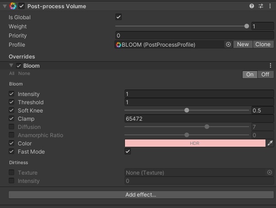Image resolution: width=276 pixels, height=208 pixels.
Task: Open the profile object picker circle
Action: [228, 45]
